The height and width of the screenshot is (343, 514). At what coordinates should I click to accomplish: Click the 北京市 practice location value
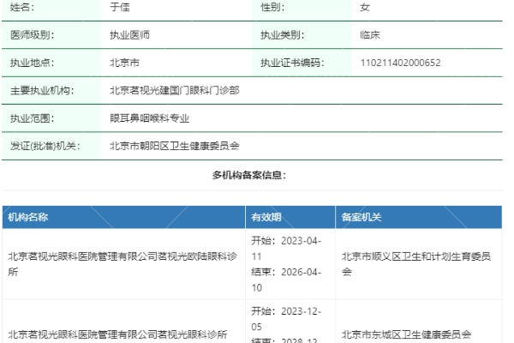point(124,63)
